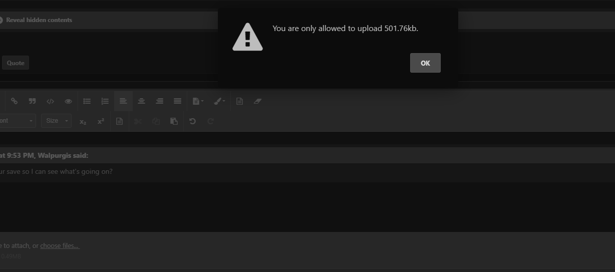Open the Size dropdown
This screenshot has height=272, width=615.
tap(56, 121)
